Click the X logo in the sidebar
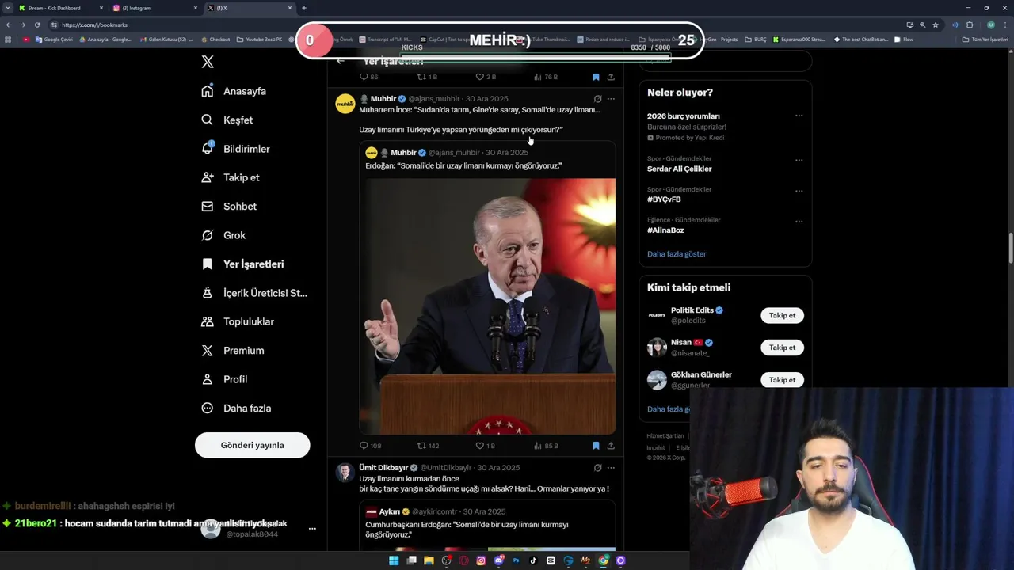1014x570 pixels. (208, 62)
